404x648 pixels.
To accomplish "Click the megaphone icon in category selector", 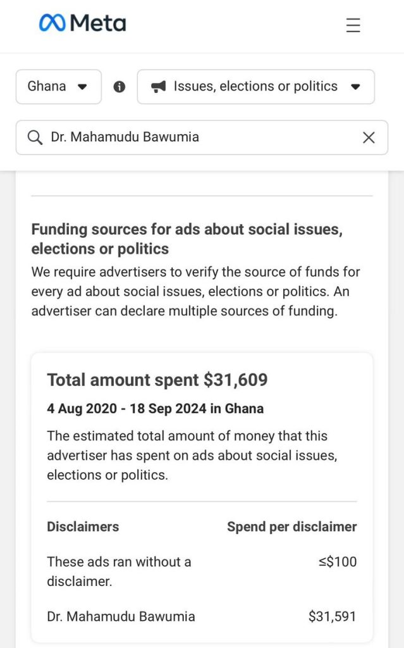I will 159,87.
